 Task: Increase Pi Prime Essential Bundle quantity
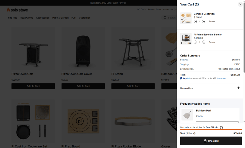(x=204, y=42)
